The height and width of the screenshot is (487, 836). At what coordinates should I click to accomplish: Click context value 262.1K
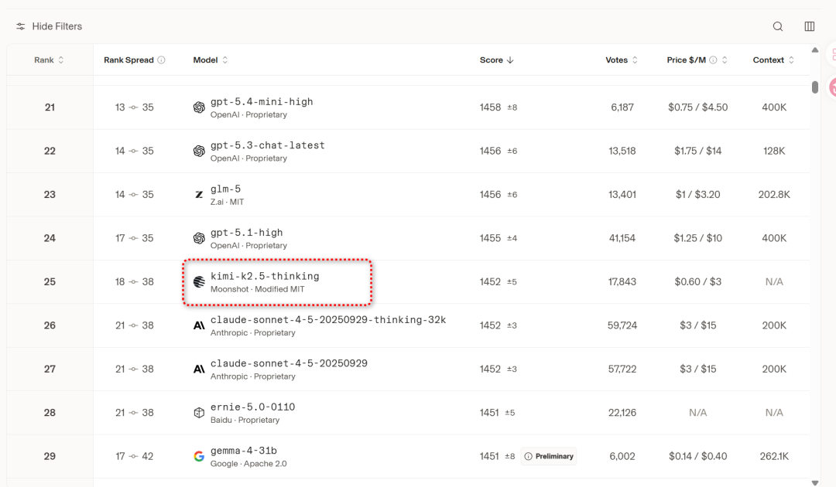774,457
